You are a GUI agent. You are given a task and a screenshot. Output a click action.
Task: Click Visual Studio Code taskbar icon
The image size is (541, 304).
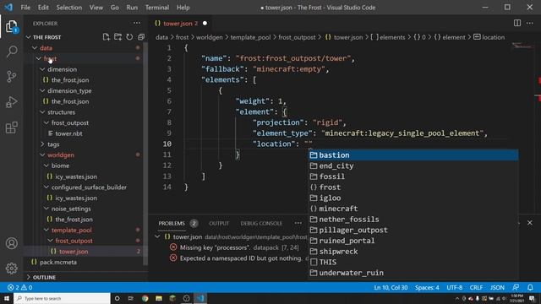click(200, 298)
